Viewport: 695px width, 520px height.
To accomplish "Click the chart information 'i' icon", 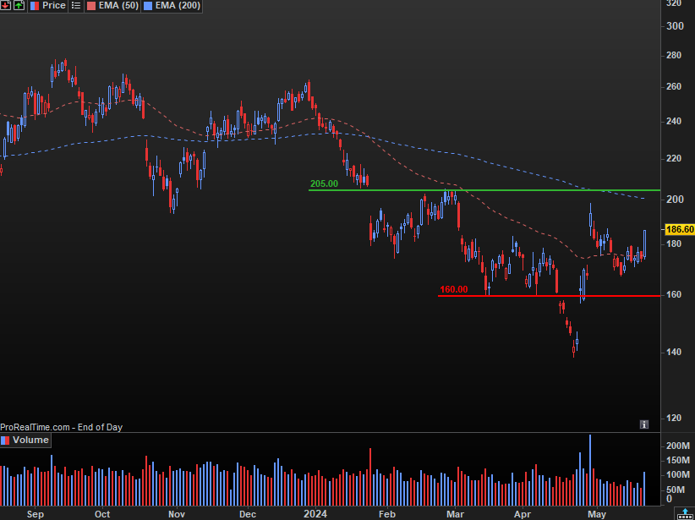I will tap(644, 424).
